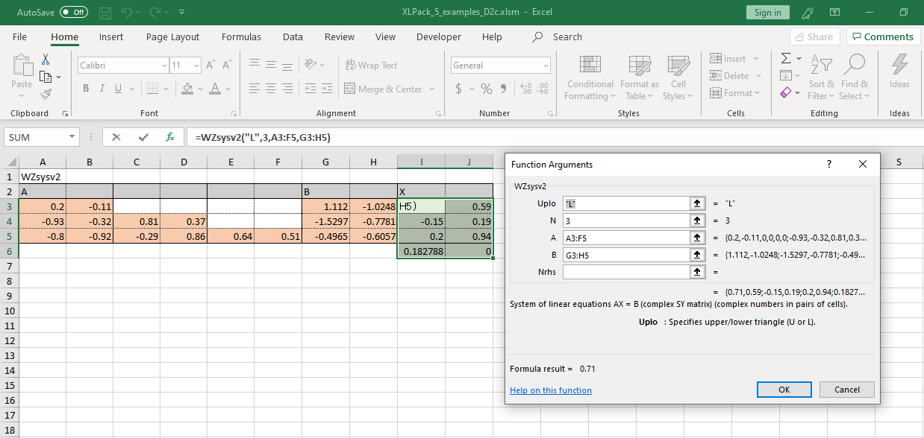Viewport: 924px width, 438px height.
Task: Click the Wrap Text button
Action: [x=371, y=66]
